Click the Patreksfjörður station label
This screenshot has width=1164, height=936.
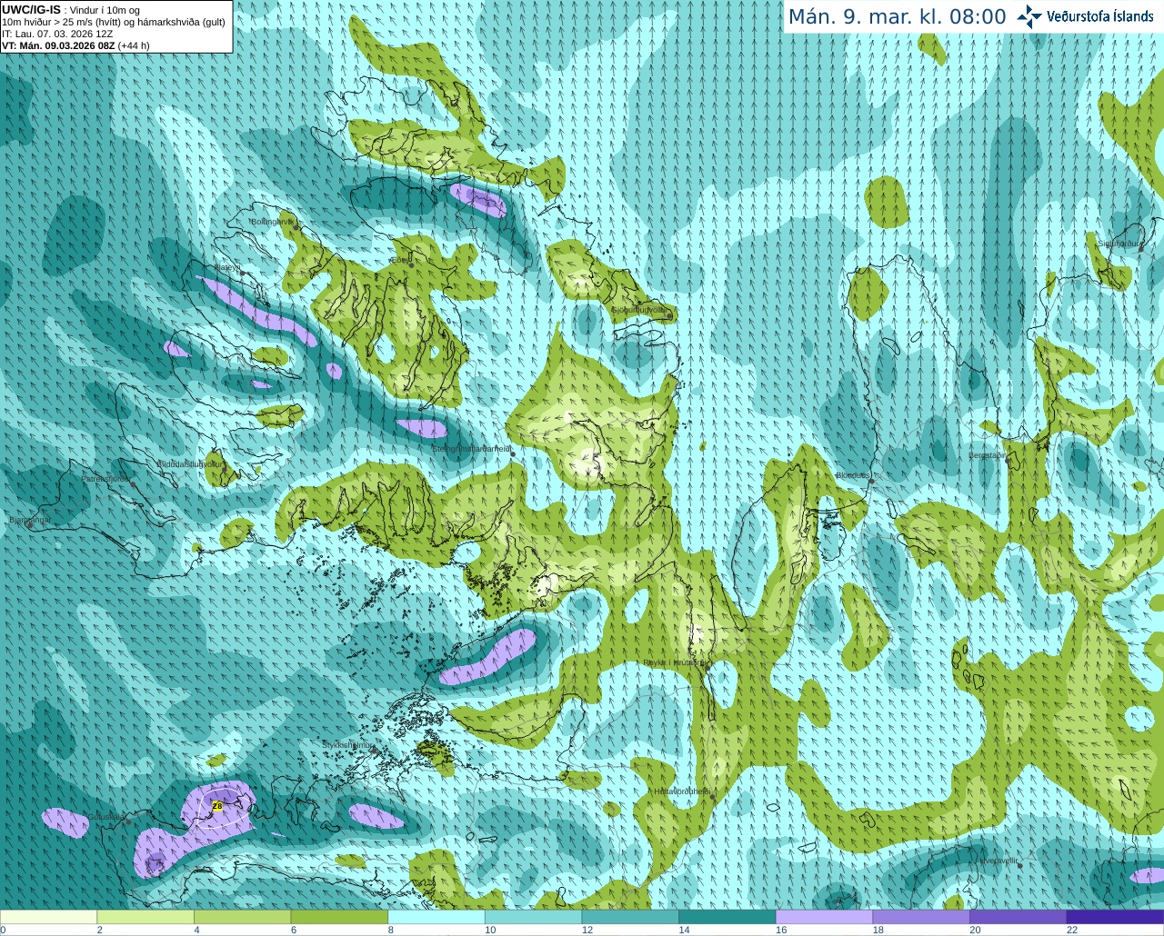pyautogui.click(x=105, y=478)
